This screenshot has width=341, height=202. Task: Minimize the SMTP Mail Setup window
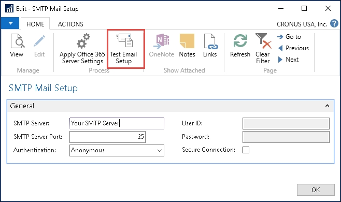click(x=281, y=9)
